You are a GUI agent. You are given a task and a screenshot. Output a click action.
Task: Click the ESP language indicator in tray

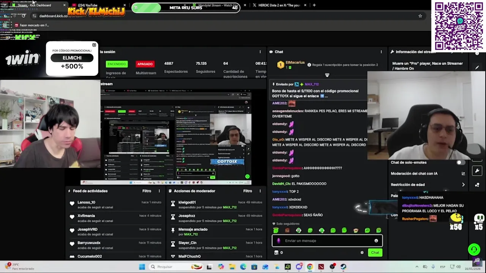tap(443, 267)
